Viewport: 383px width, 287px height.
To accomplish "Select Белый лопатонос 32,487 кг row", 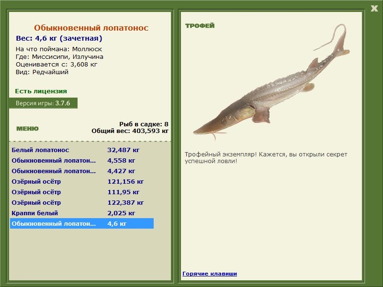I will (82, 150).
